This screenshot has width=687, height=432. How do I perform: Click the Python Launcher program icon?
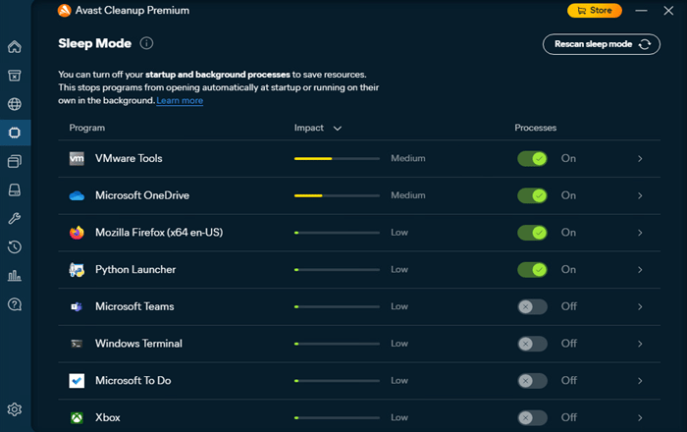pos(77,269)
